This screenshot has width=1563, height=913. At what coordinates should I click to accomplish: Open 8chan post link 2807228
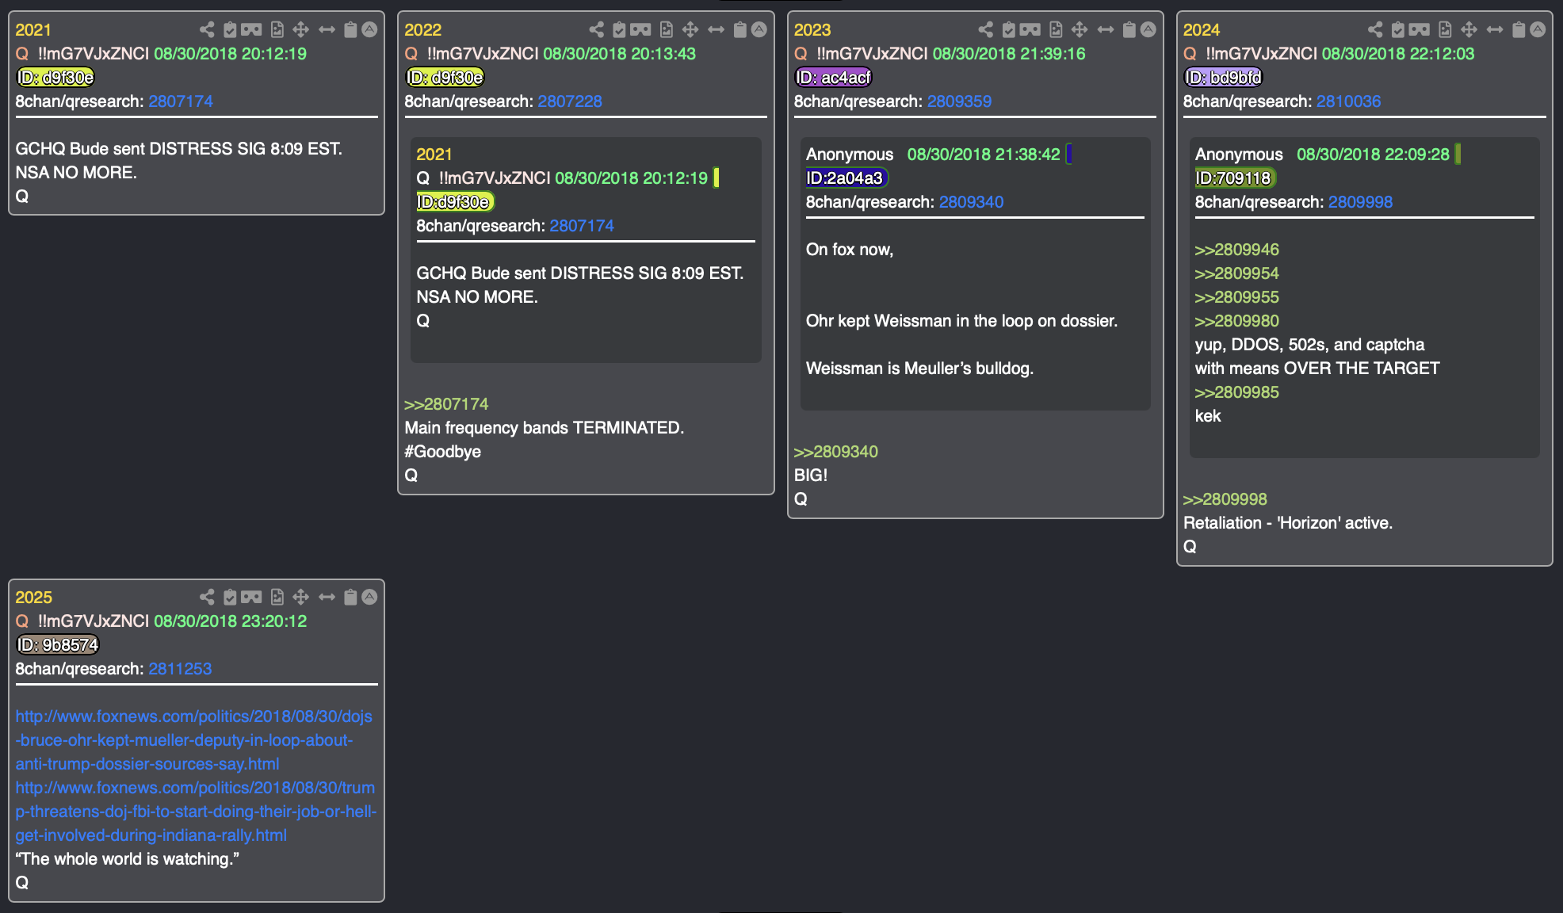[570, 101]
